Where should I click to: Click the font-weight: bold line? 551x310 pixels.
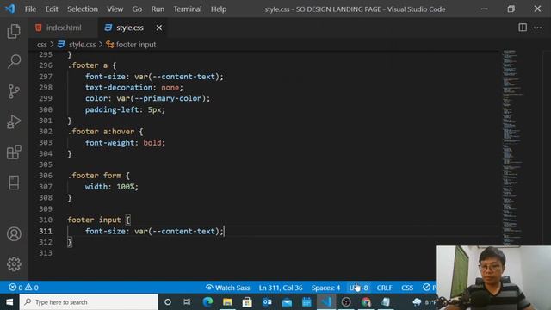(125, 143)
